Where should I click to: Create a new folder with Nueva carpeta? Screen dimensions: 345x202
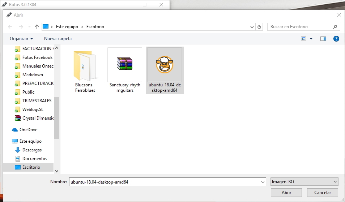57,39
